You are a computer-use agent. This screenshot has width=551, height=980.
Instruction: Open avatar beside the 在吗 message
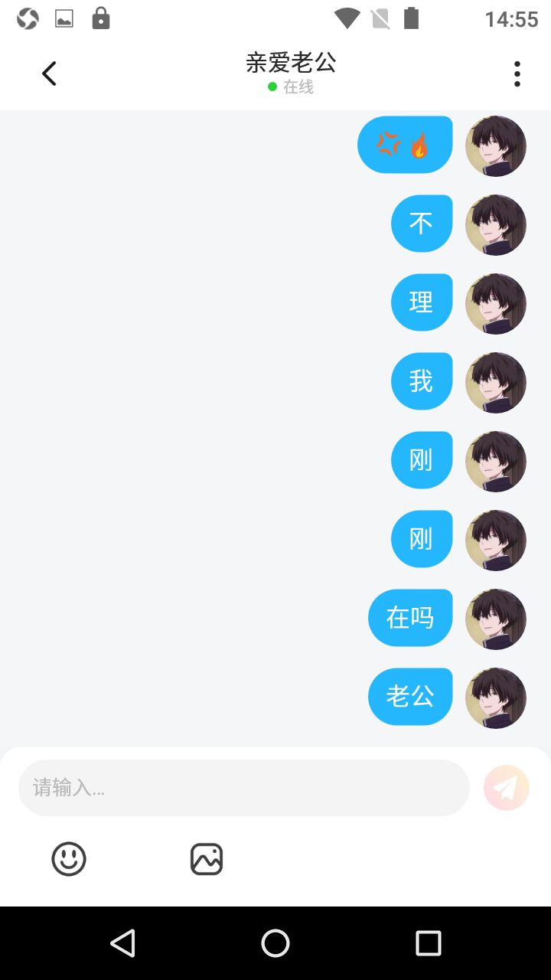(x=496, y=619)
